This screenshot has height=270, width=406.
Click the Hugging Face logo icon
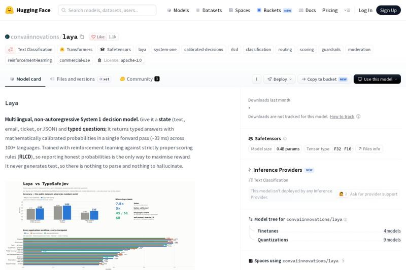coord(9,10)
